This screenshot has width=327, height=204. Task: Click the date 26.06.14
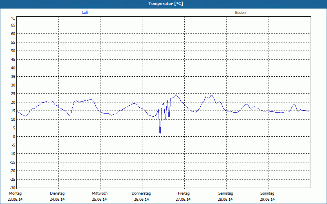pyautogui.click(x=141, y=200)
